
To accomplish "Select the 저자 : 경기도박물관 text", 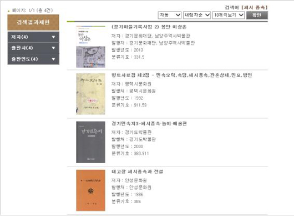I will [x=131, y=132].
